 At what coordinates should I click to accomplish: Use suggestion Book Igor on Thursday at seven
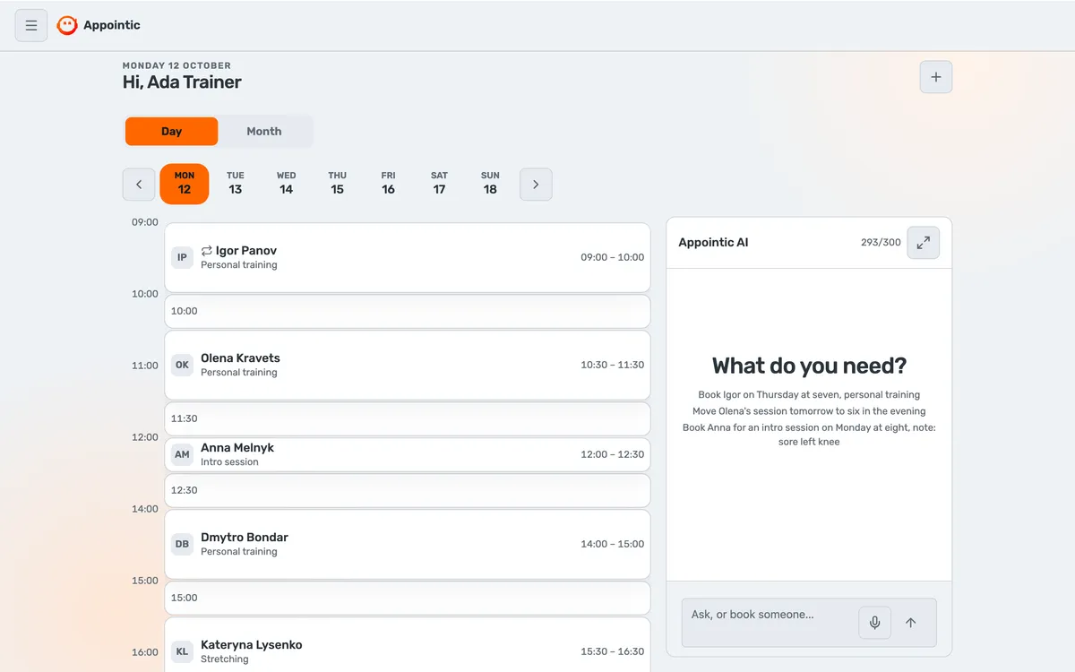click(809, 394)
